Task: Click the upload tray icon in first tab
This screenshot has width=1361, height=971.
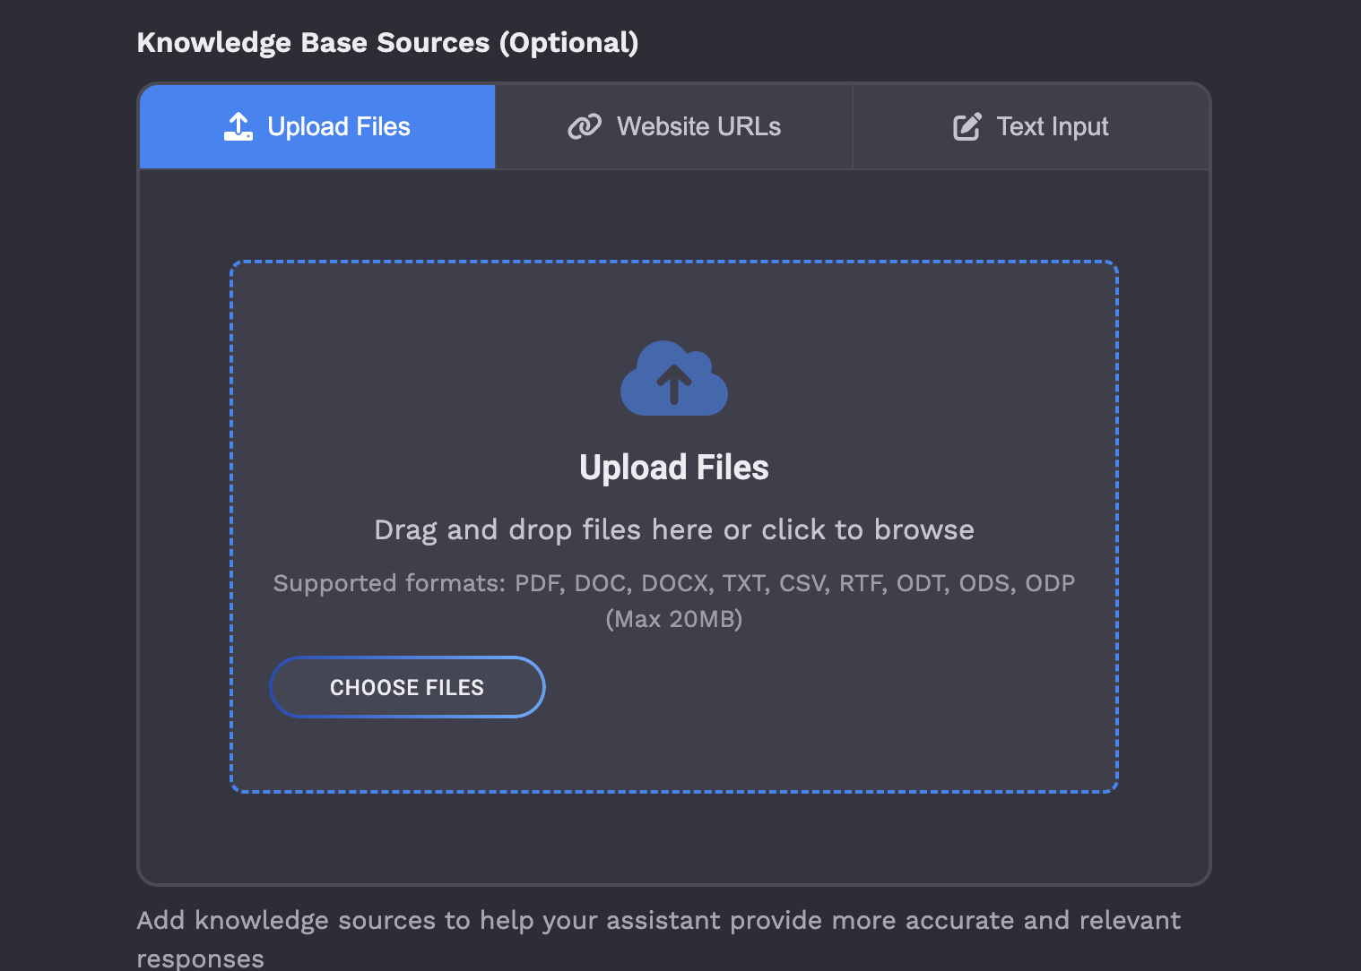Action: point(238,126)
